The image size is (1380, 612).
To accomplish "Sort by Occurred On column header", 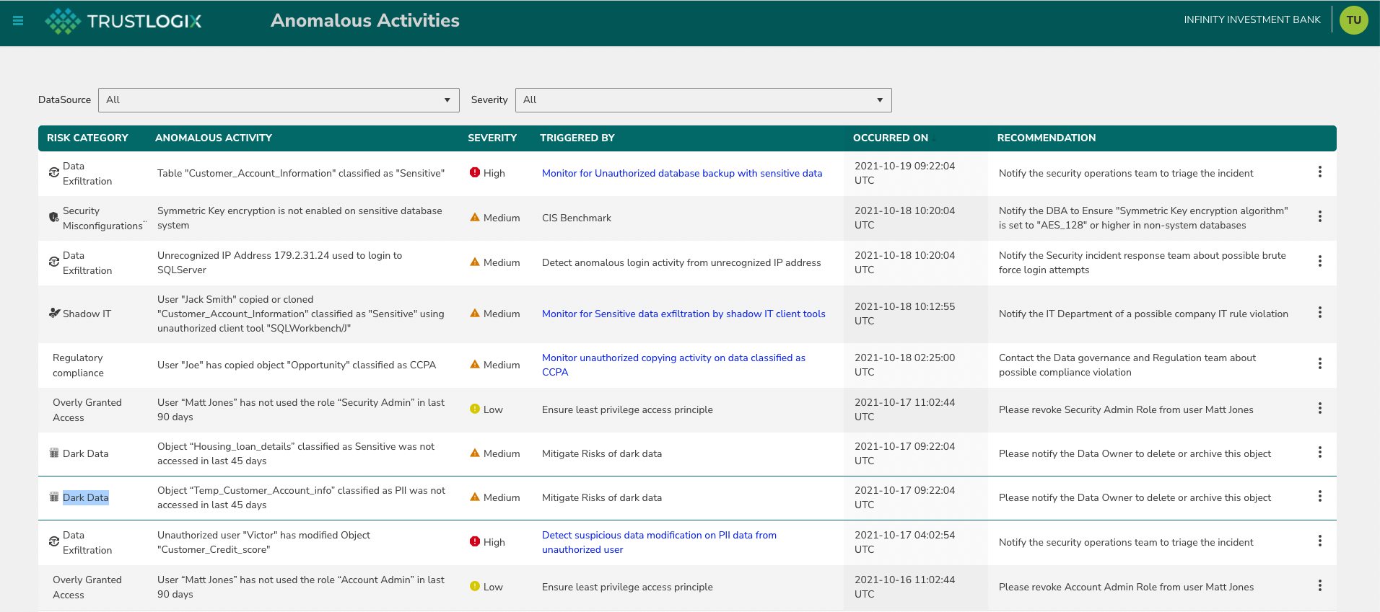I will point(890,138).
